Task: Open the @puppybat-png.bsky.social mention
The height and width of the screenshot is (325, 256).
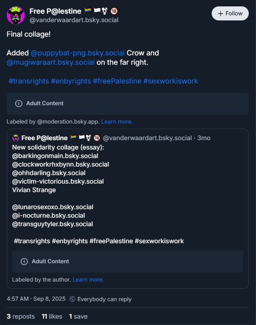Action: click(78, 53)
